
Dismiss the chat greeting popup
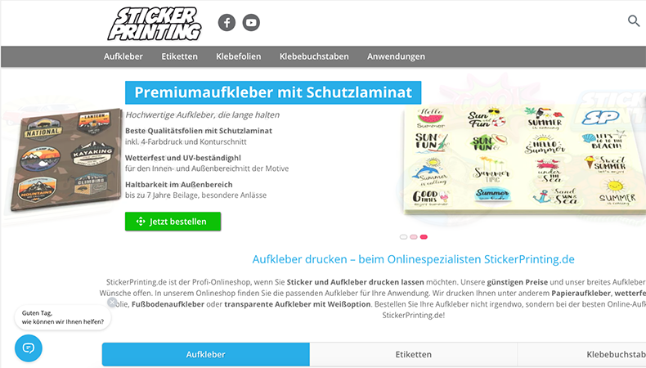[x=112, y=303]
